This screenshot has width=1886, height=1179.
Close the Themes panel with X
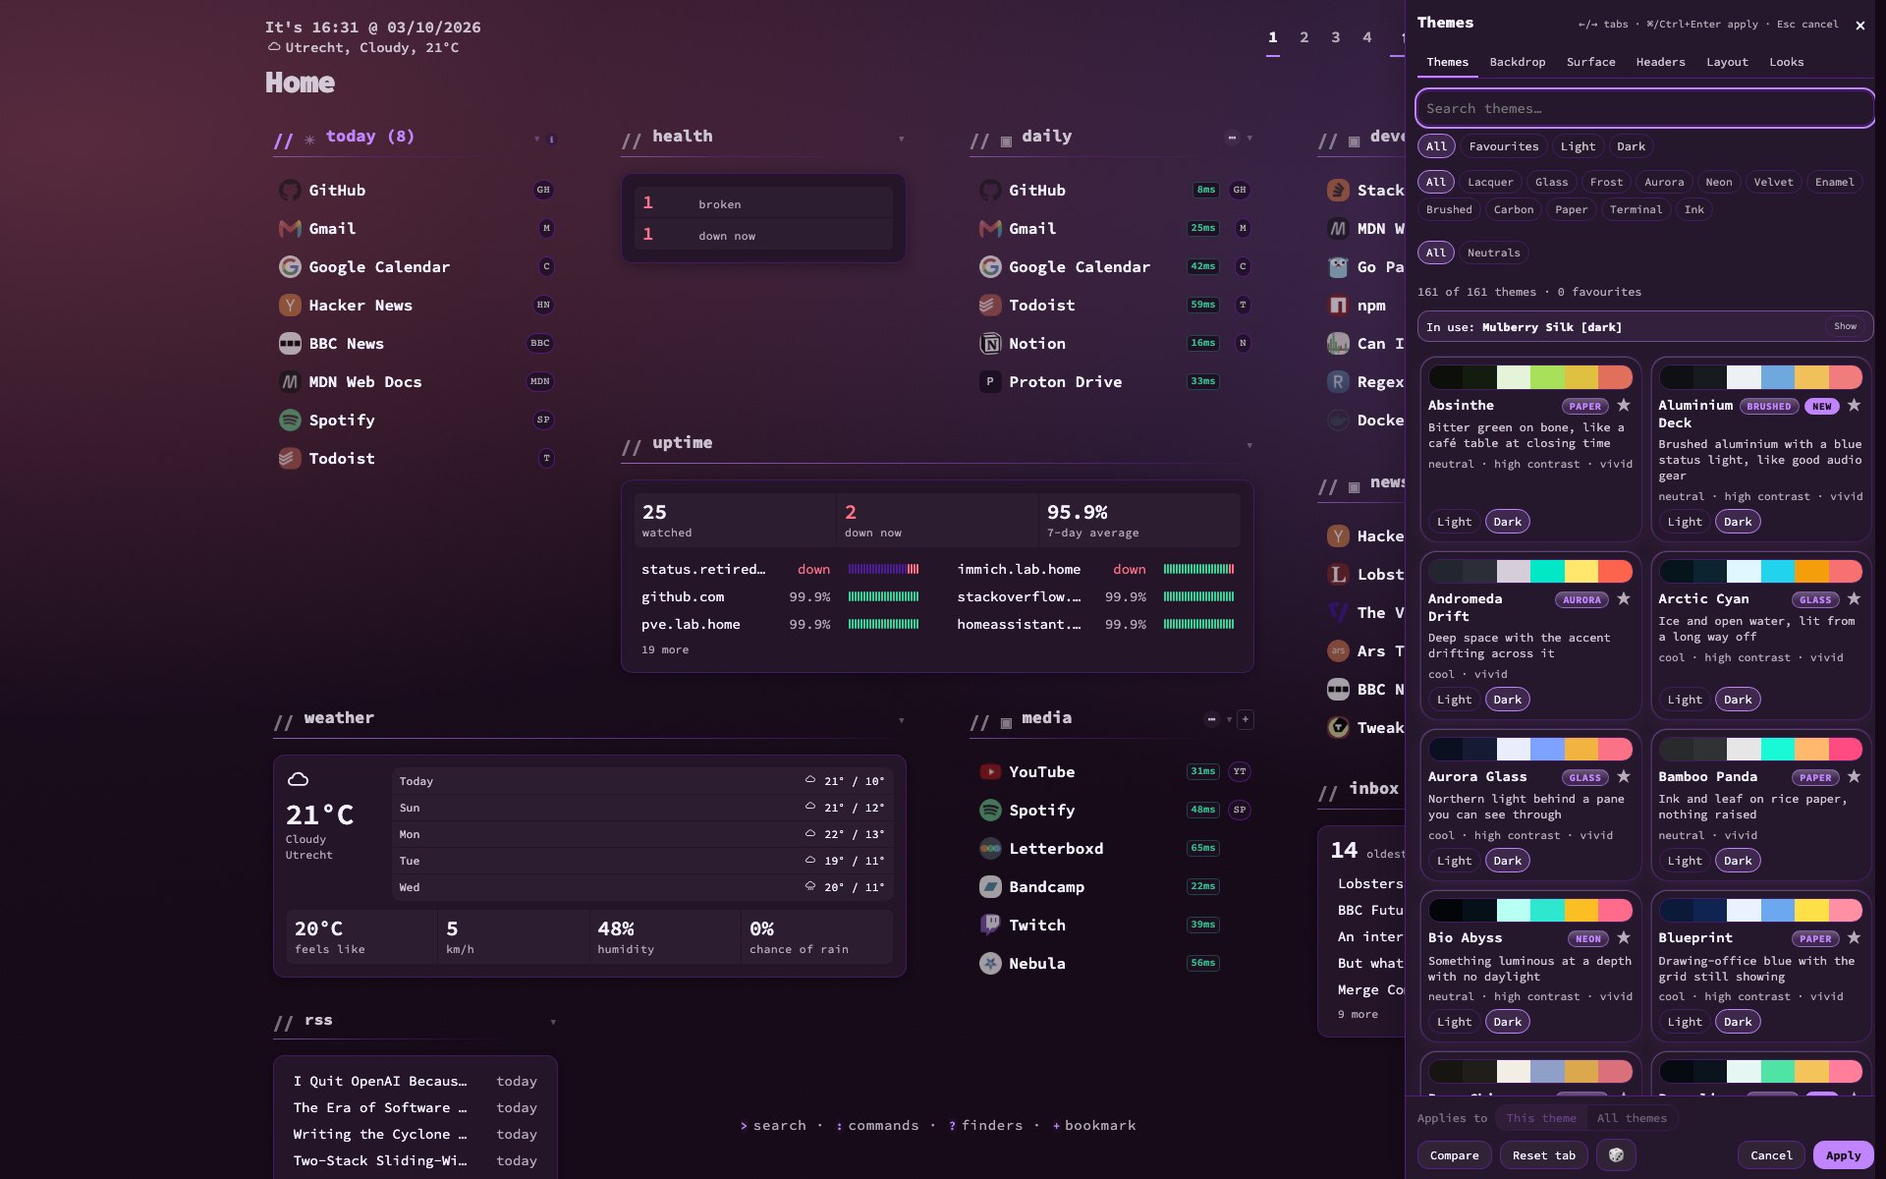[x=1859, y=26]
